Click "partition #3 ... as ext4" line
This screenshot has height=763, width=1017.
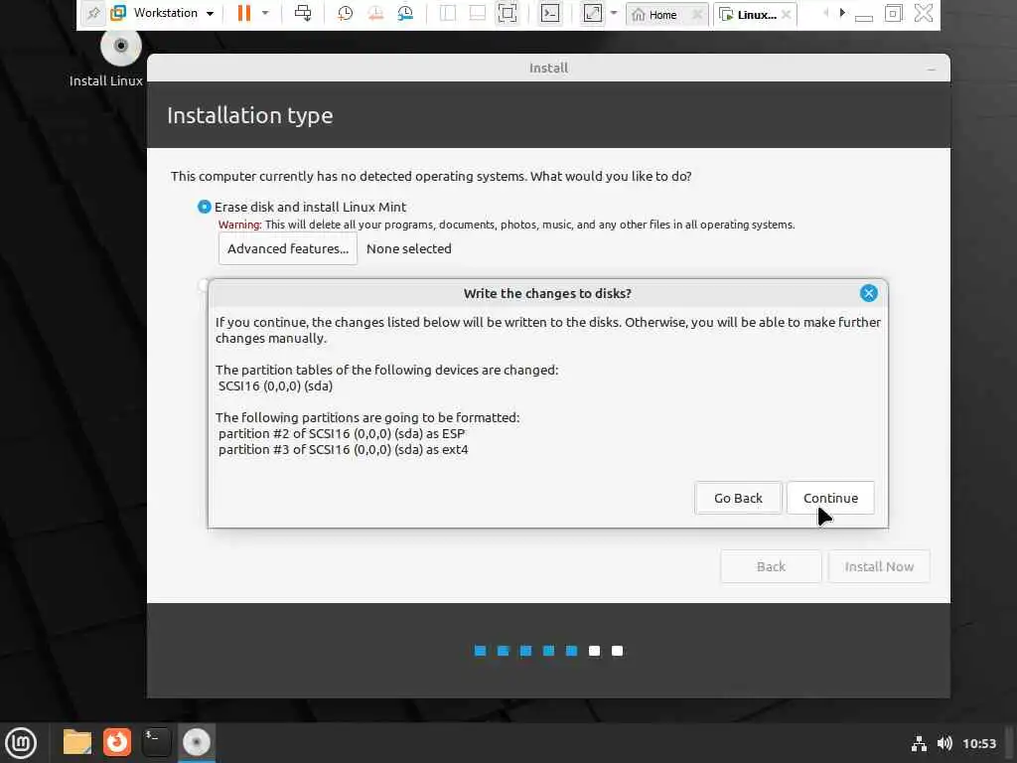343,450
